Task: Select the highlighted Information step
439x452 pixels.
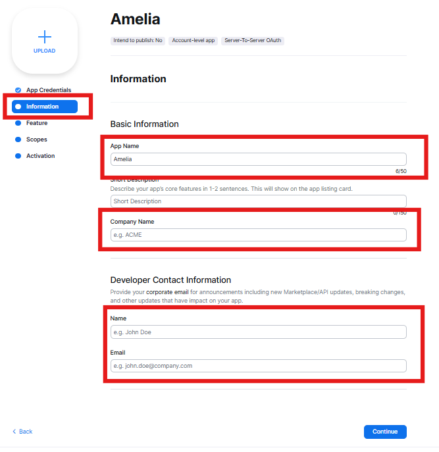Action: tap(45, 107)
